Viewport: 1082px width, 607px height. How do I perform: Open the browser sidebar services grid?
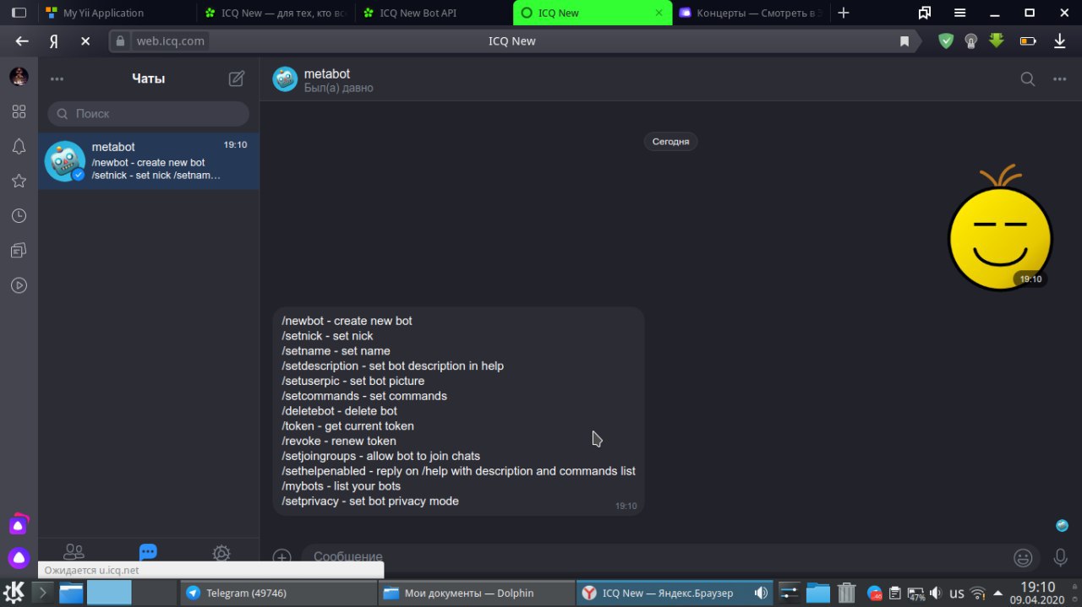tap(19, 111)
